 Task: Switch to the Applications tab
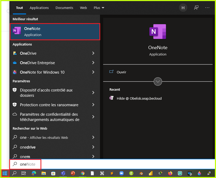click(39, 8)
